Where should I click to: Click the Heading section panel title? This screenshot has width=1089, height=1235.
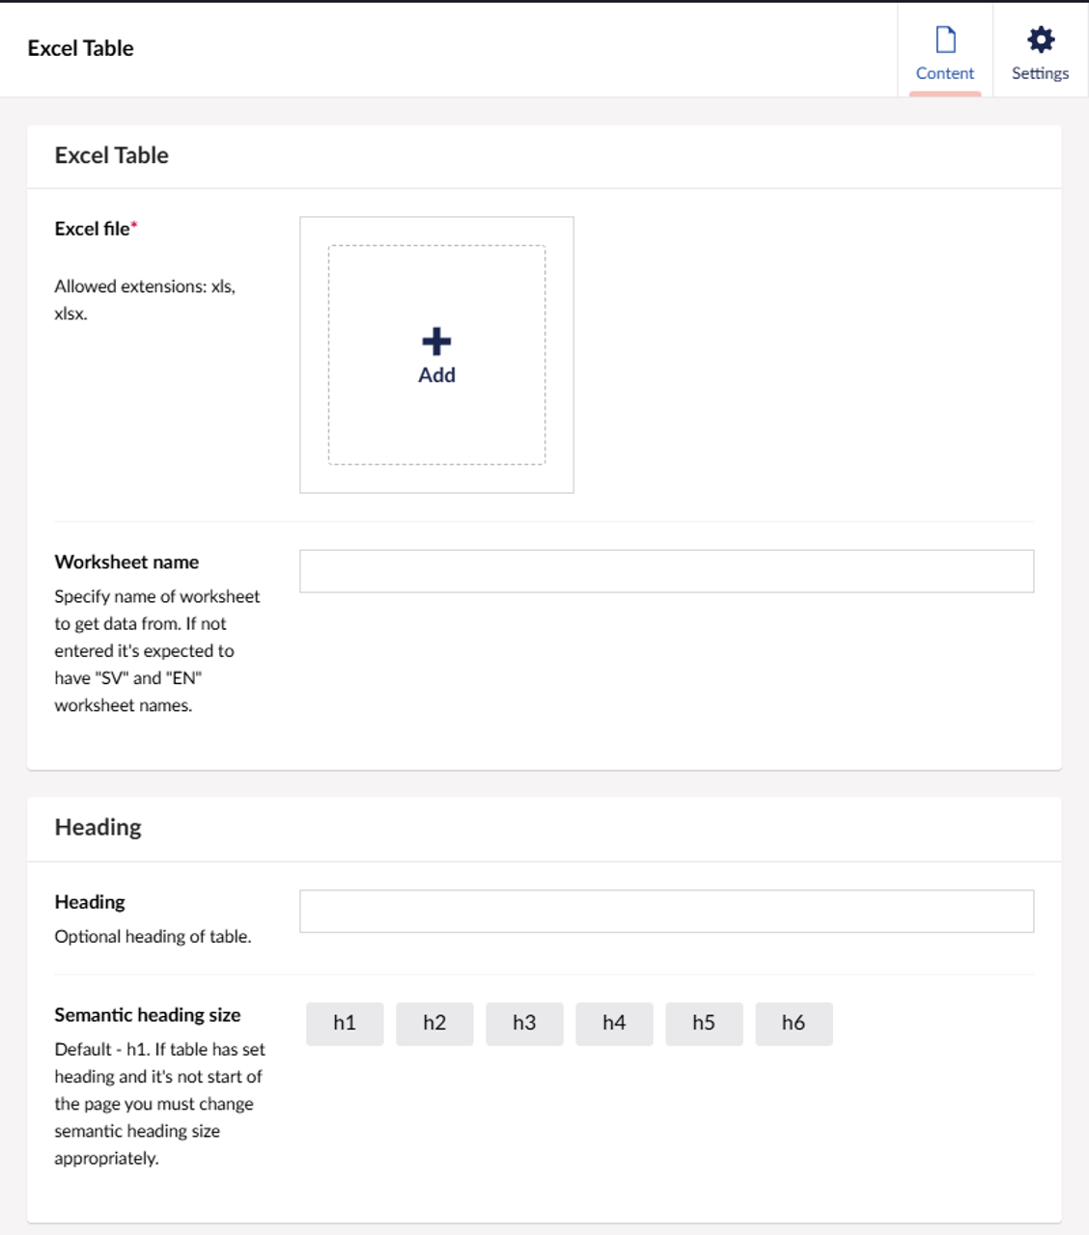[98, 827]
